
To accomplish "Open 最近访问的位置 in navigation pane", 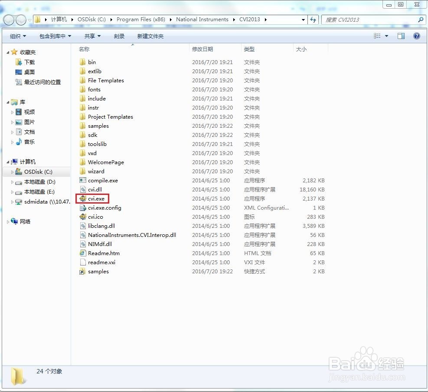I will tap(42, 82).
